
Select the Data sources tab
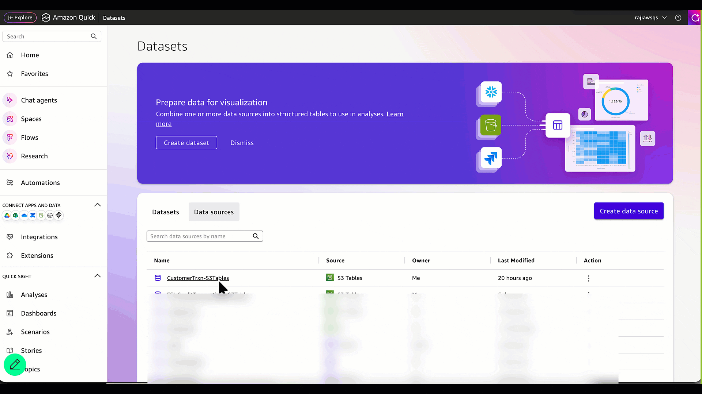pyautogui.click(x=214, y=212)
